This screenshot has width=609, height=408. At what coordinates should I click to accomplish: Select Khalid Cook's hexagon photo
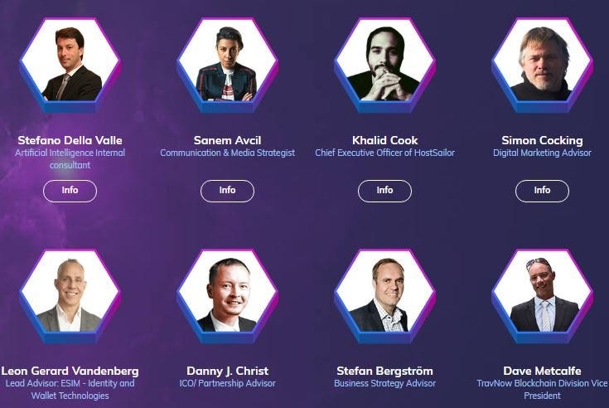384,65
